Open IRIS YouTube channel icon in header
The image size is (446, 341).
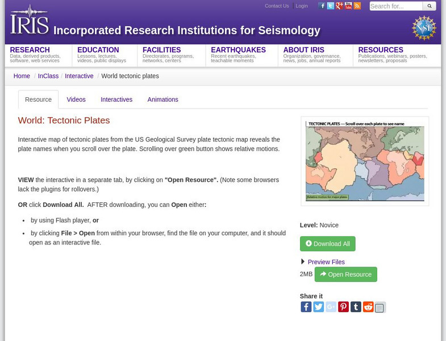348,6
